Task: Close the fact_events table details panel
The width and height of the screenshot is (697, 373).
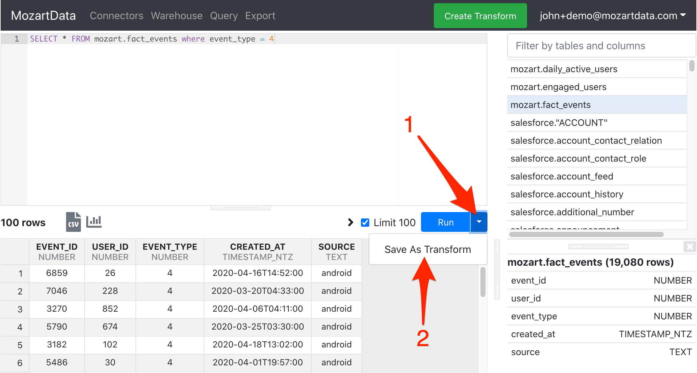Action: [690, 247]
